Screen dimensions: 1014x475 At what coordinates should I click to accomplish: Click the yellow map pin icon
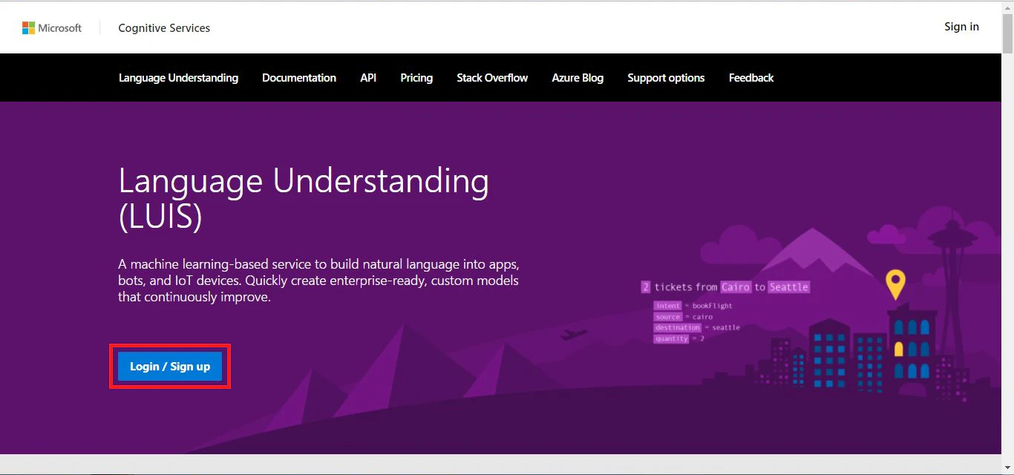[x=896, y=285]
